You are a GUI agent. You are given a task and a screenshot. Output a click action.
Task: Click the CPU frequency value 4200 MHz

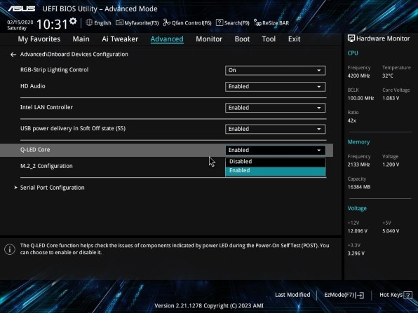coord(358,76)
